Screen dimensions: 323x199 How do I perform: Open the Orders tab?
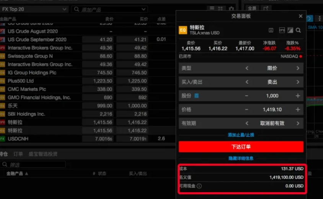[x=18, y=154]
